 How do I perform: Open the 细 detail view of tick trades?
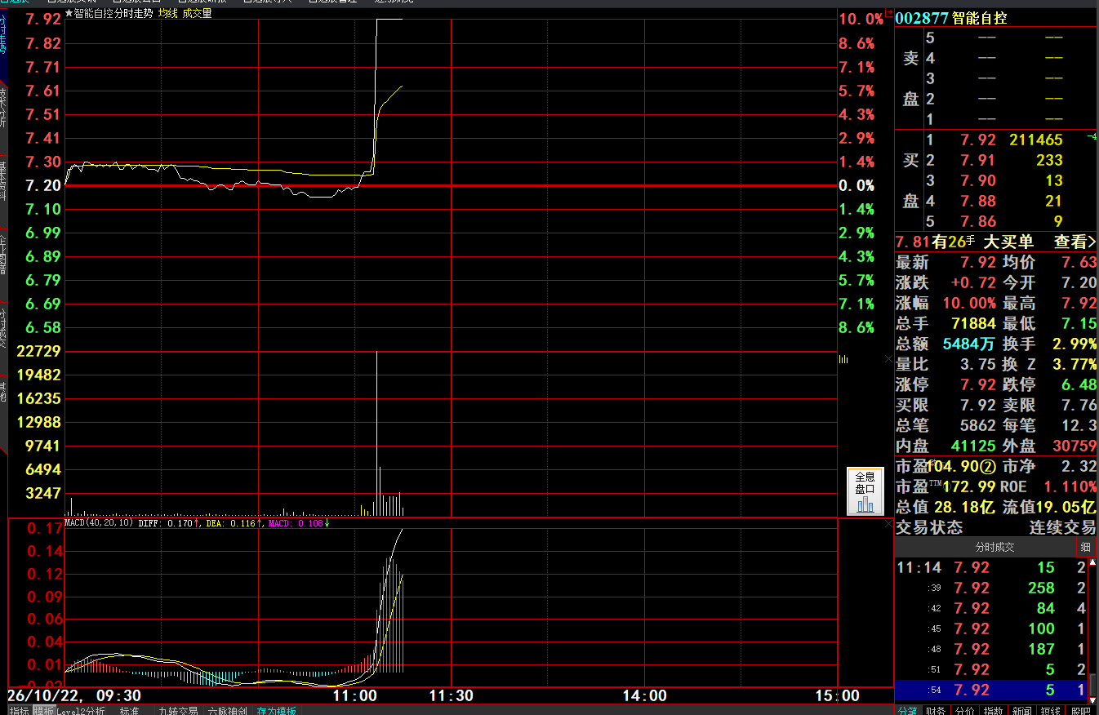pos(1086,547)
